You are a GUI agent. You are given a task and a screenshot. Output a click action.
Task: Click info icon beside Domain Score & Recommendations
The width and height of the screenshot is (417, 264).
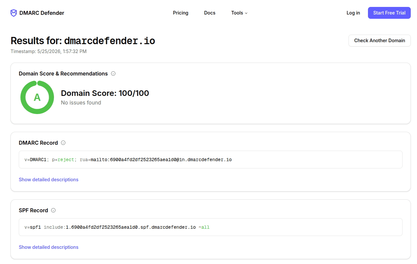[x=113, y=73]
